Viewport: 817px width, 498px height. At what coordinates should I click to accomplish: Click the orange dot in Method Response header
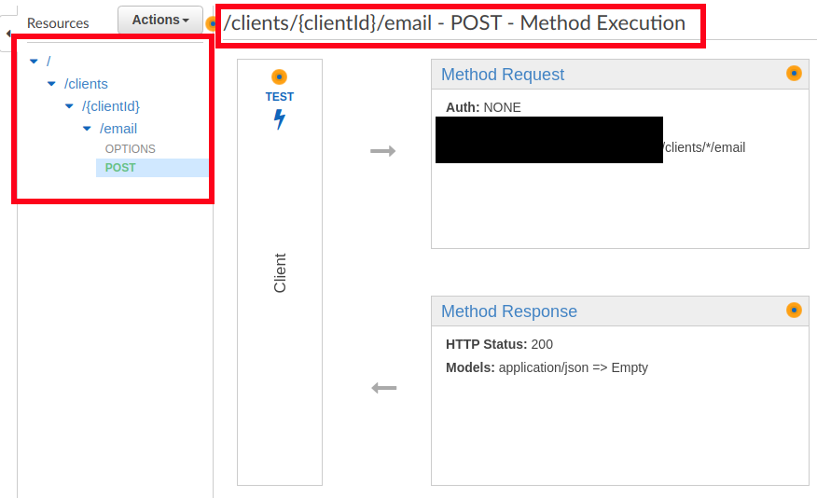(794, 311)
